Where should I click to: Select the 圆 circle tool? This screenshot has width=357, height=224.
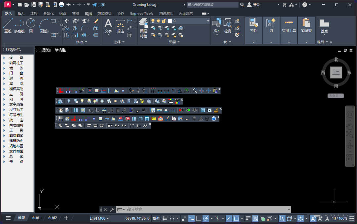[31, 26]
